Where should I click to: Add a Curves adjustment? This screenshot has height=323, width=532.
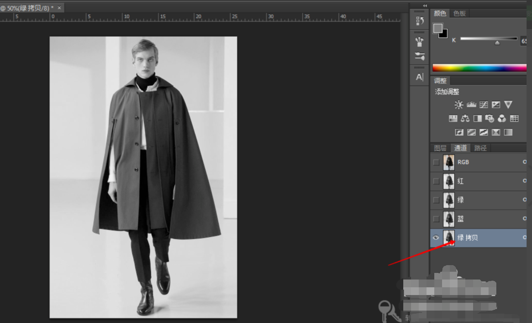pyautogui.click(x=484, y=105)
